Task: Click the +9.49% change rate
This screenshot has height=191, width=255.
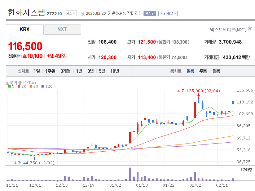Action: coord(56,56)
